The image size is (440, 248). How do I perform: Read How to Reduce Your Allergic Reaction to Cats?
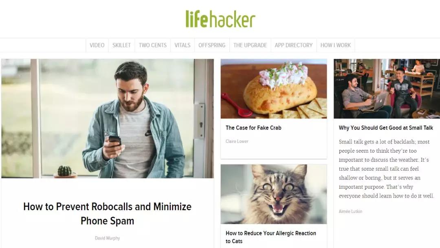click(x=271, y=237)
